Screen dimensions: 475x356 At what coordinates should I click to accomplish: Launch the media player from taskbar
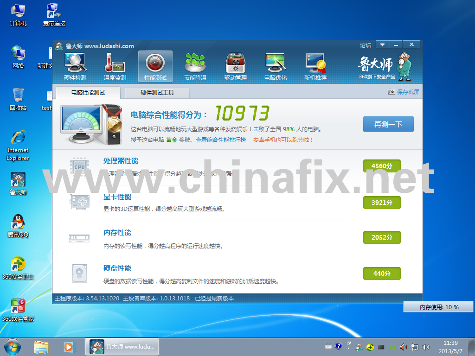tap(69, 347)
